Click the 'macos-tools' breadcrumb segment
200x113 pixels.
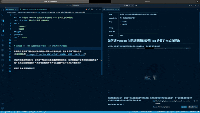tap(21, 12)
